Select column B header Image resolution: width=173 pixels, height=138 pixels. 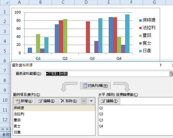pos(40,2)
